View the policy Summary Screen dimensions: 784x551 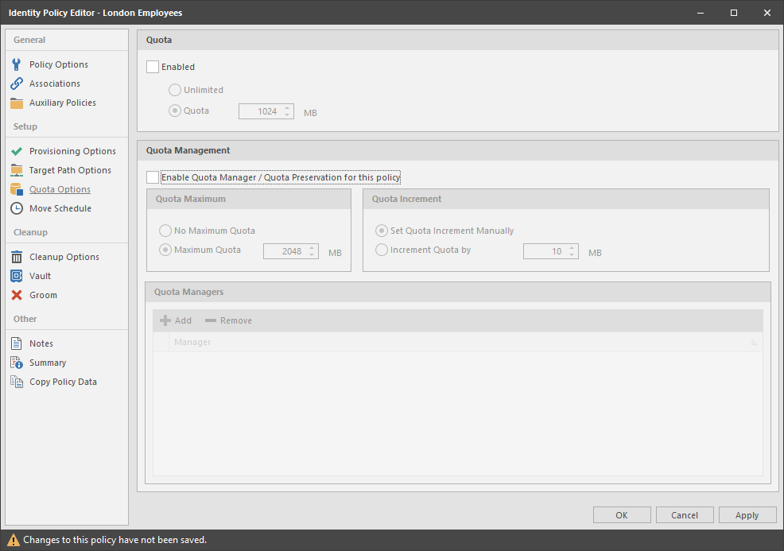[x=48, y=363]
